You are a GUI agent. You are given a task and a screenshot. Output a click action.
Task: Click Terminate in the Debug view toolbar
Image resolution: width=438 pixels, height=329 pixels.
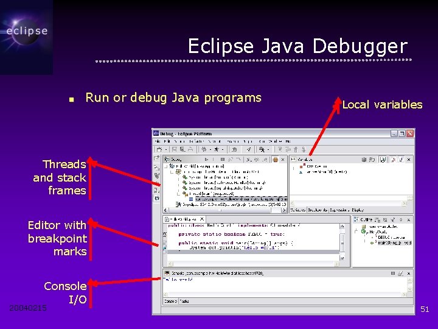pos(223,160)
